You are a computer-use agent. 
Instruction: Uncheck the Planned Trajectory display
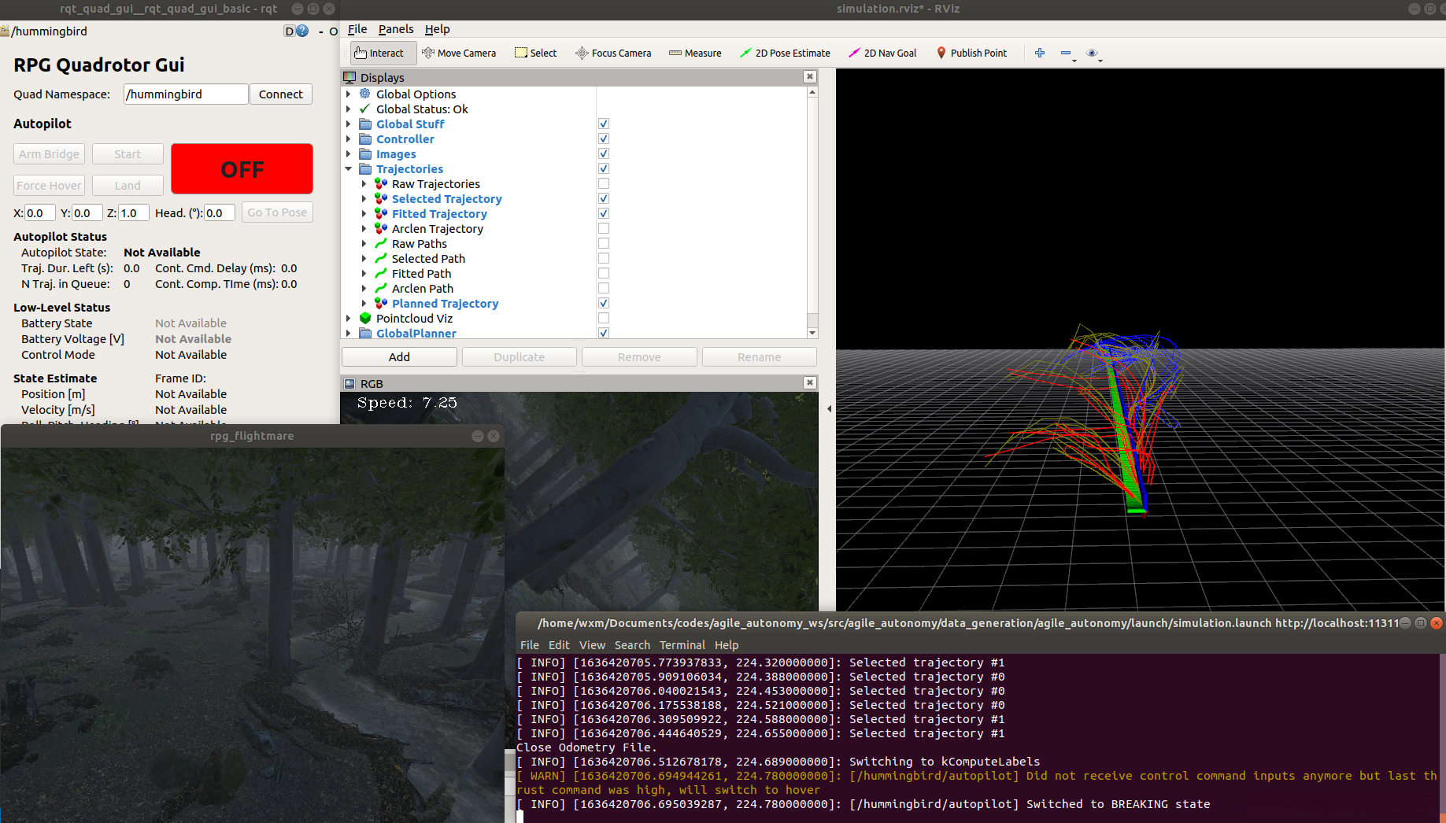tap(604, 304)
